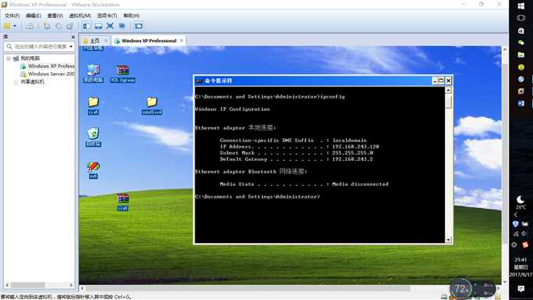Open Task View on the taskbar
The height and width of the screenshot is (300, 533).
521,18
